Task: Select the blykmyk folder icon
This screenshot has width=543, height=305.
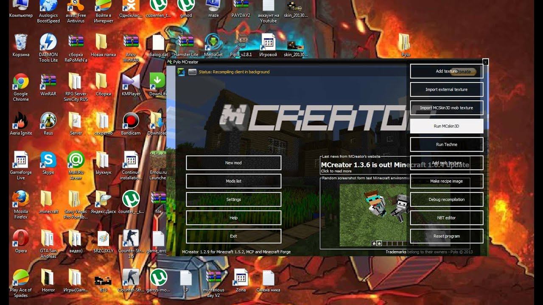Action: pyautogui.click(x=104, y=163)
